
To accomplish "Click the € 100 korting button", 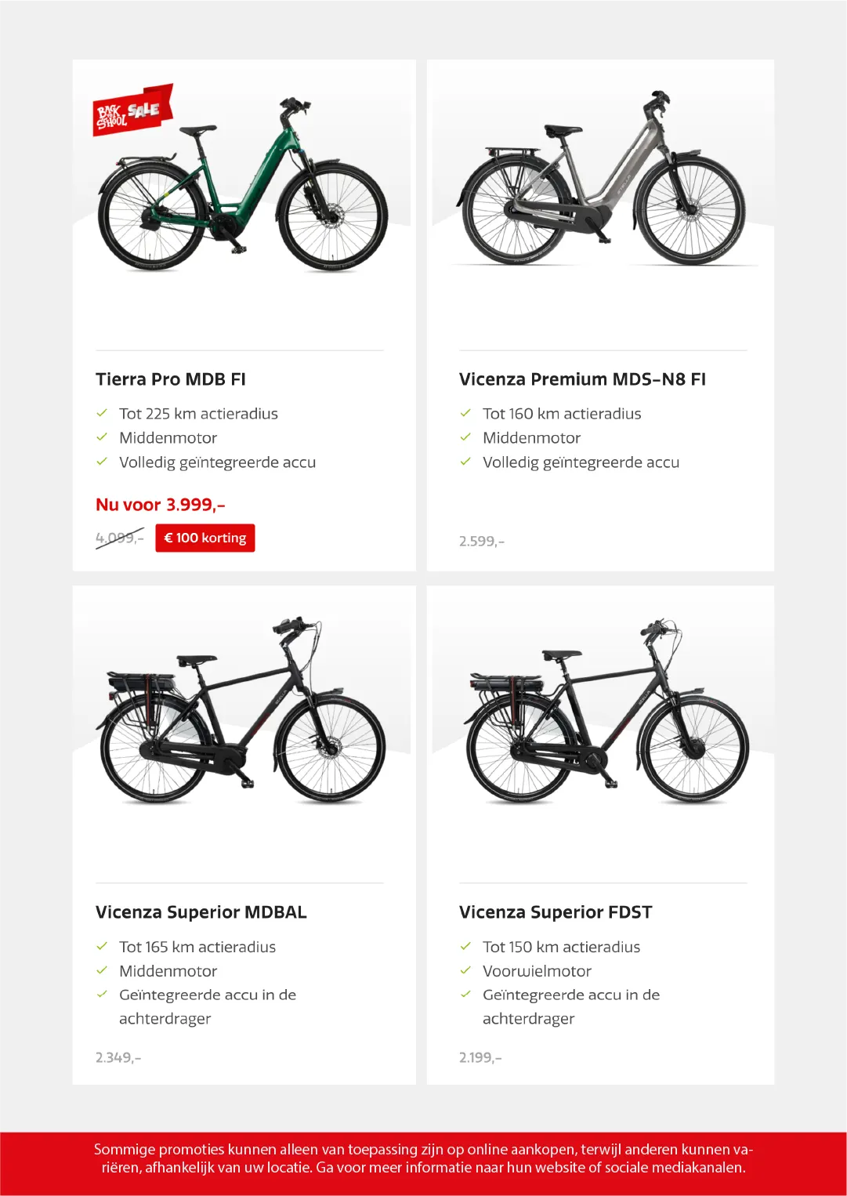I will [205, 538].
